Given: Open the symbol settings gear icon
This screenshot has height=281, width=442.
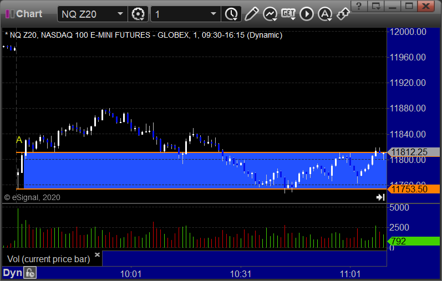Looking at the screenshot, I should click(138, 14).
